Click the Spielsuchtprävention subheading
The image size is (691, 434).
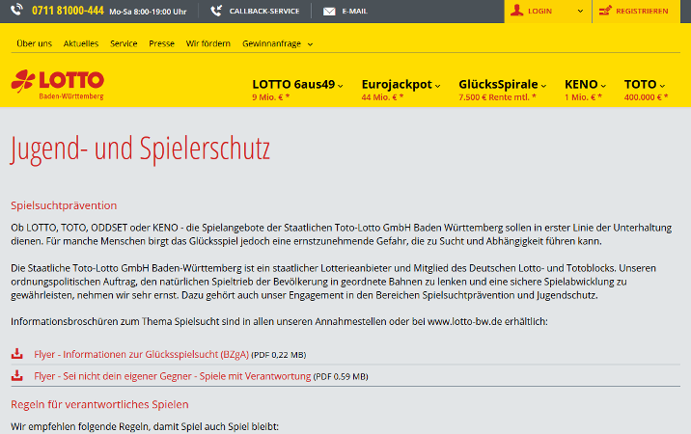(x=64, y=205)
